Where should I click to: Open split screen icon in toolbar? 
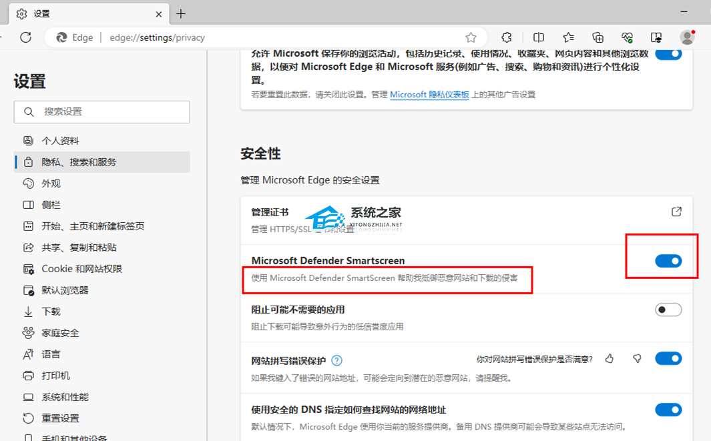(x=539, y=37)
